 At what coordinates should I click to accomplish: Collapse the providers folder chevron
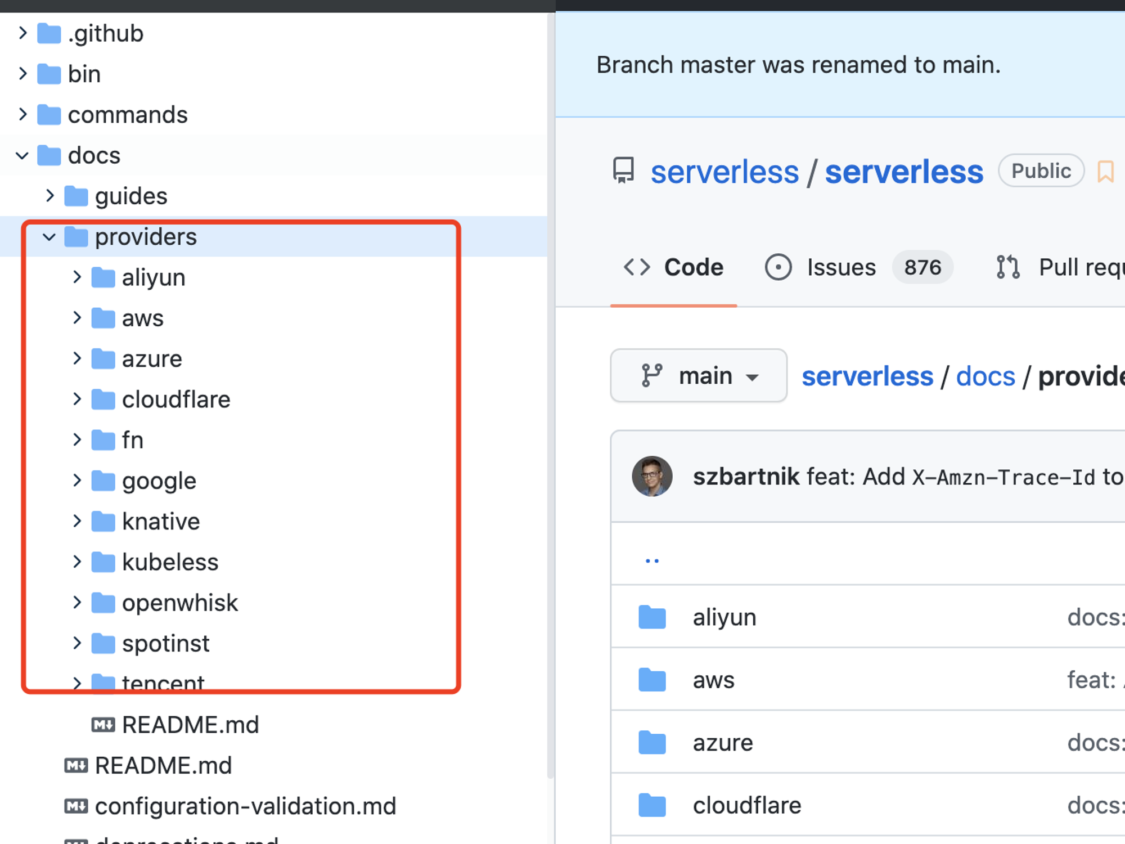coord(49,237)
